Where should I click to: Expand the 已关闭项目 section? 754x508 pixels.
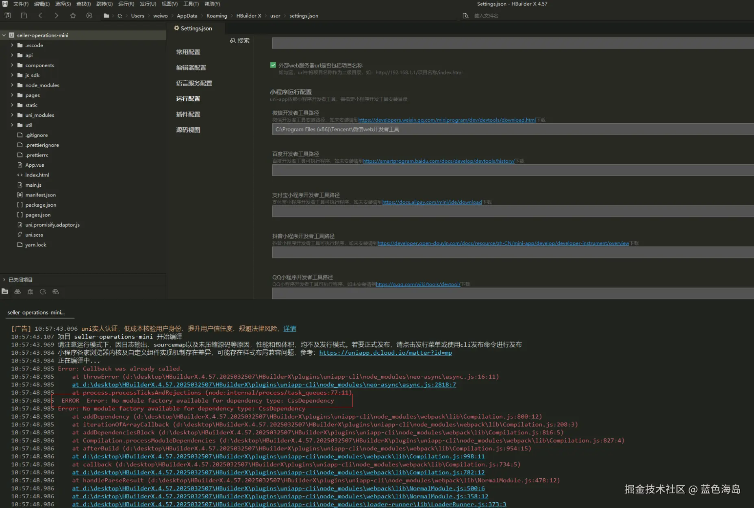pos(4,279)
